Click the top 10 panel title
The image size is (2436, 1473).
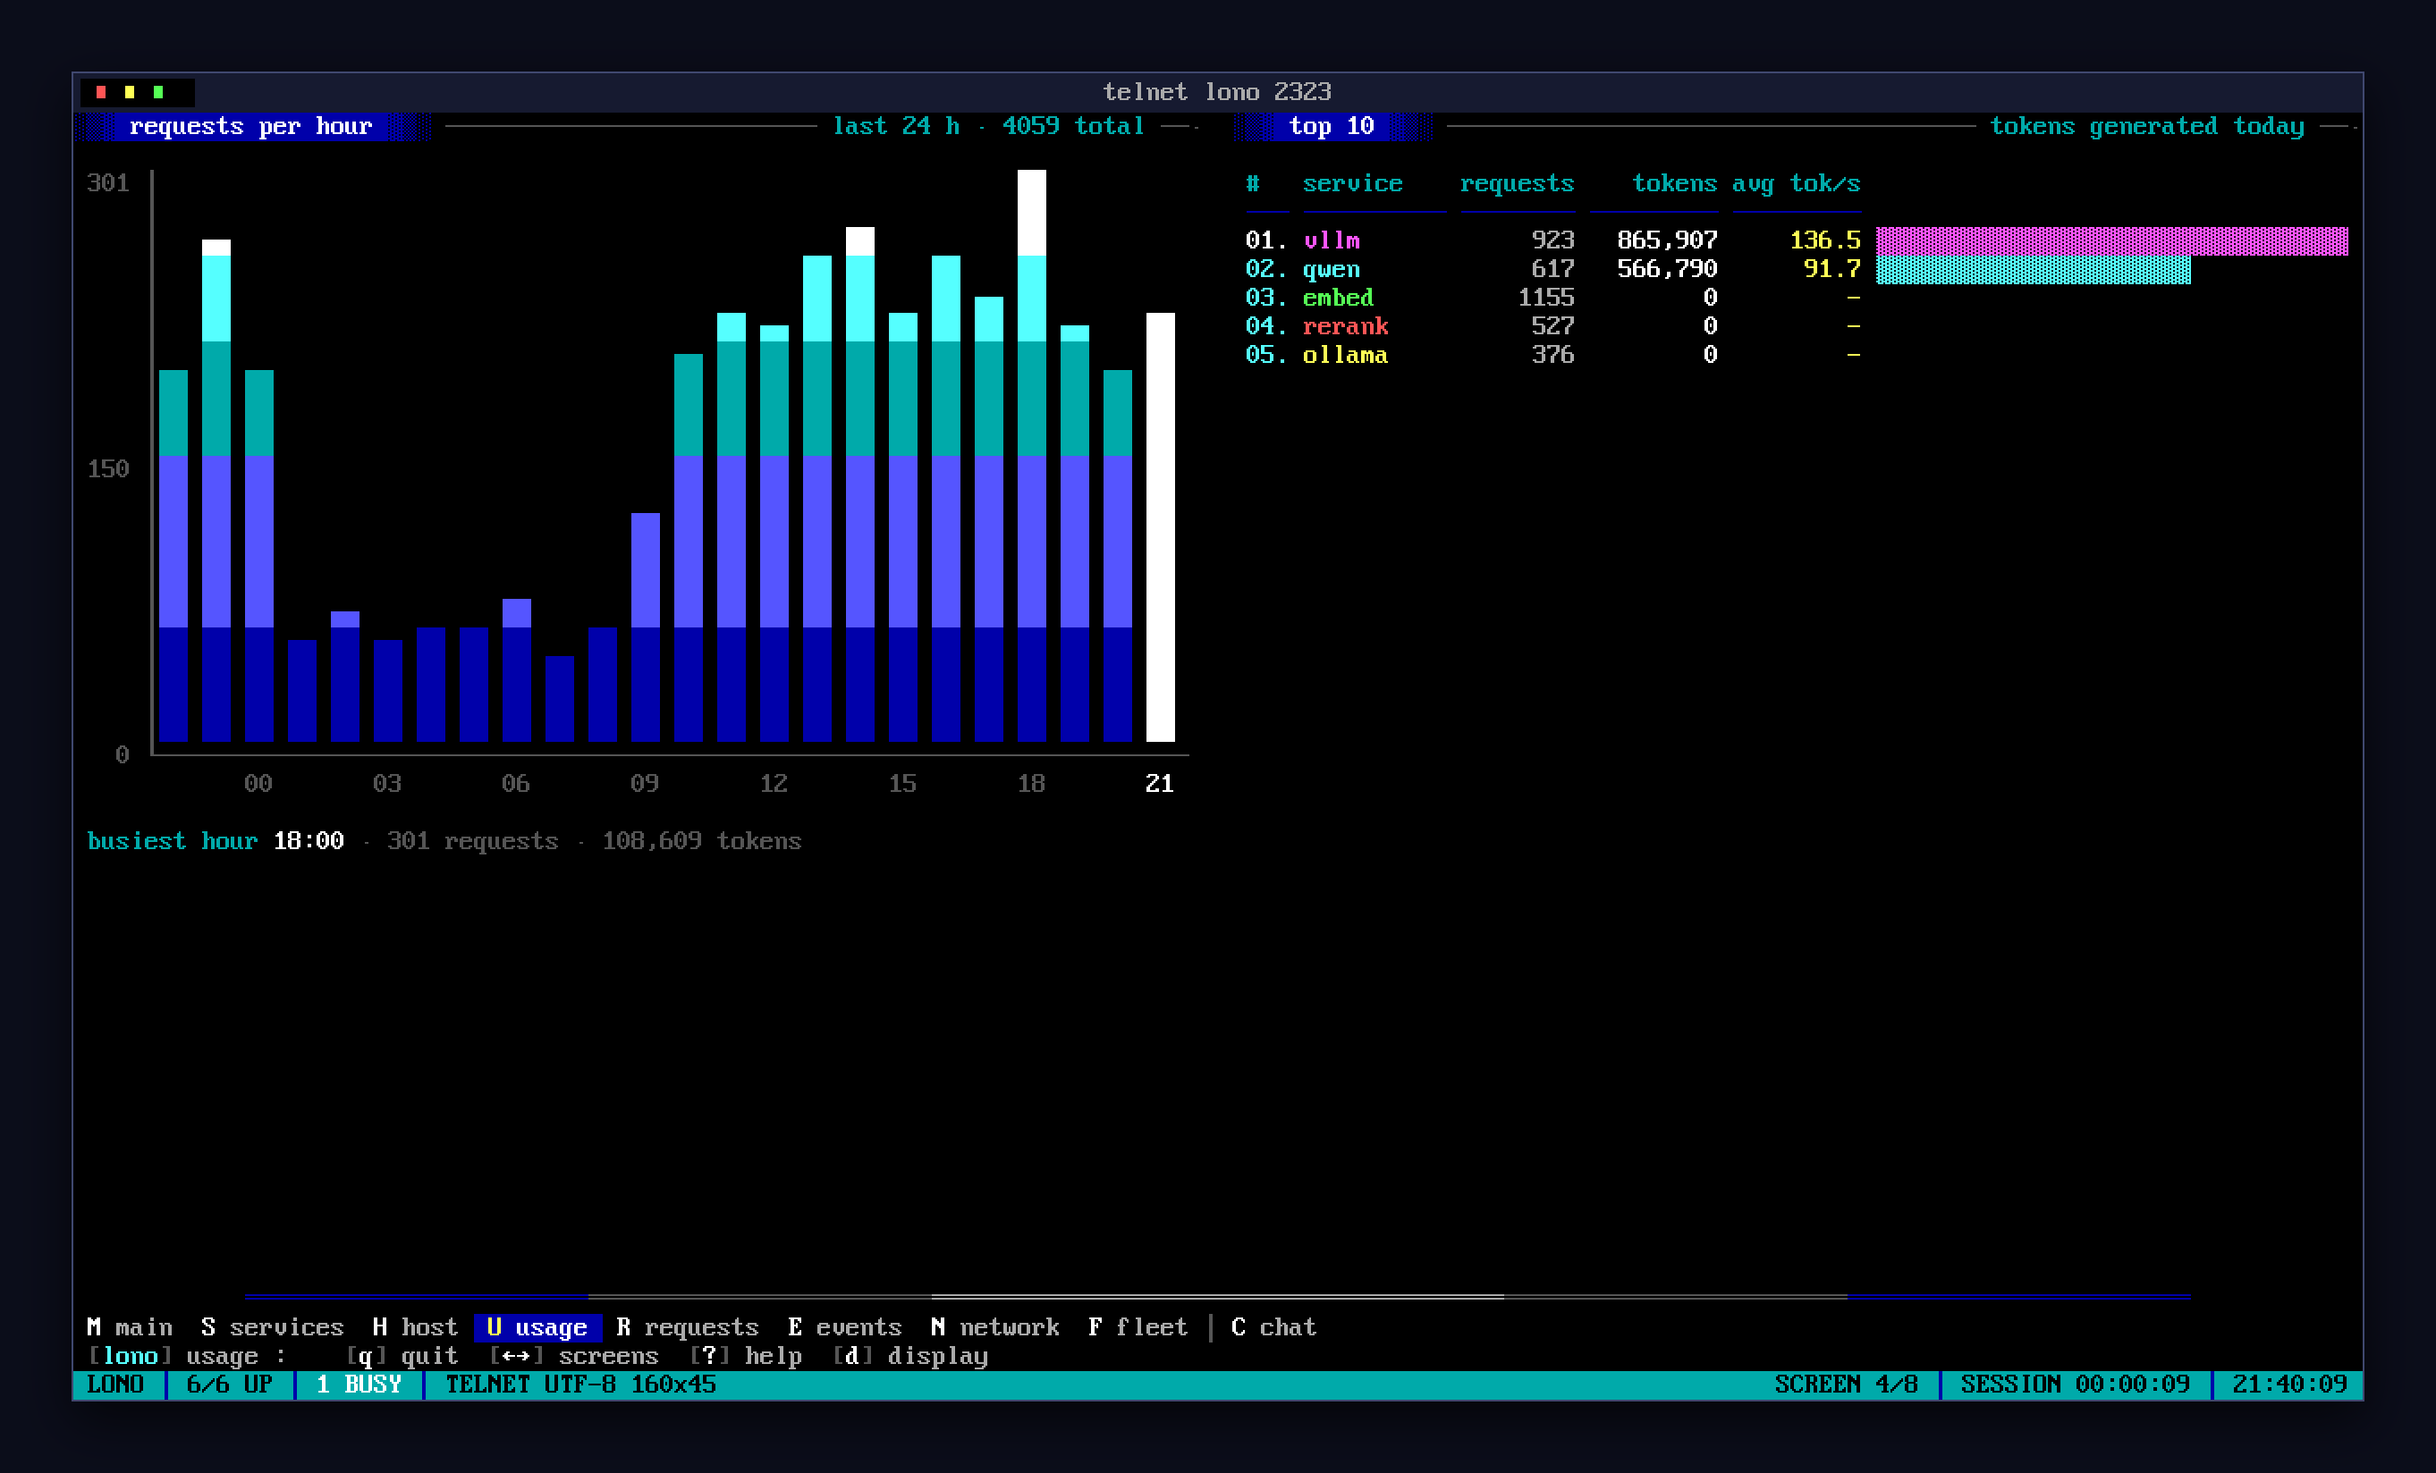[x=1331, y=126]
